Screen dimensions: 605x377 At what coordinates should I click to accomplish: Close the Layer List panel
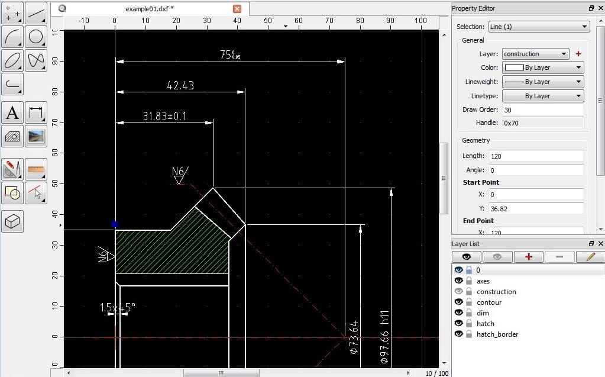[x=601, y=243]
